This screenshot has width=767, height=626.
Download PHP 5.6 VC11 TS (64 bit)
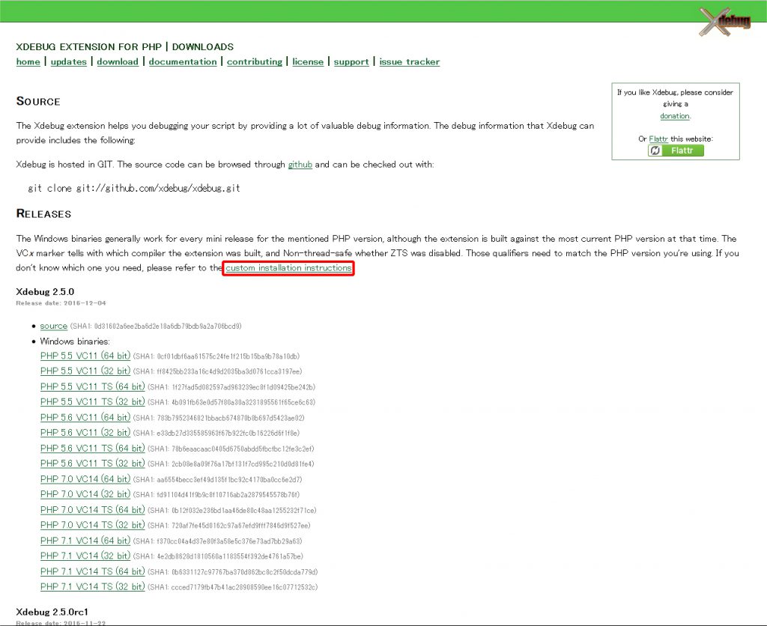pos(92,449)
